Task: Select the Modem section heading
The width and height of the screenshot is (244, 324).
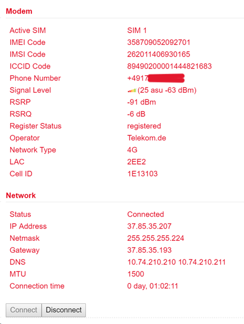Action: (19, 11)
